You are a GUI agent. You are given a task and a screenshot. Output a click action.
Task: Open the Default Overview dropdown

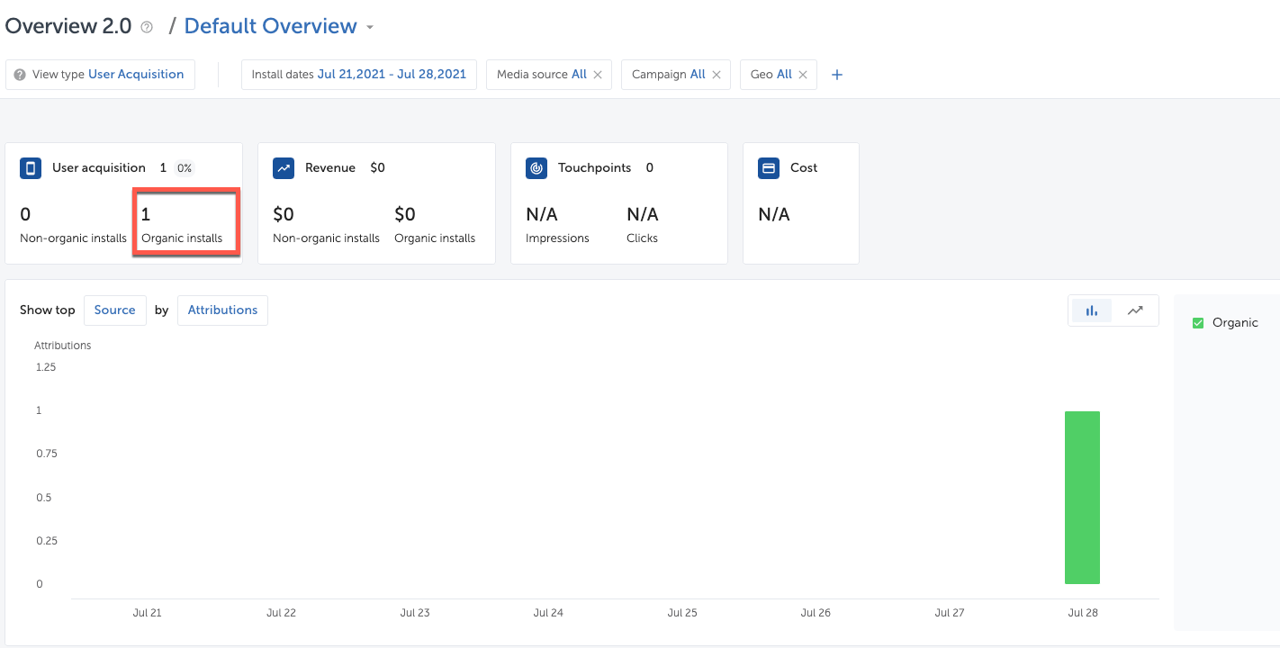tap(369, 27)
